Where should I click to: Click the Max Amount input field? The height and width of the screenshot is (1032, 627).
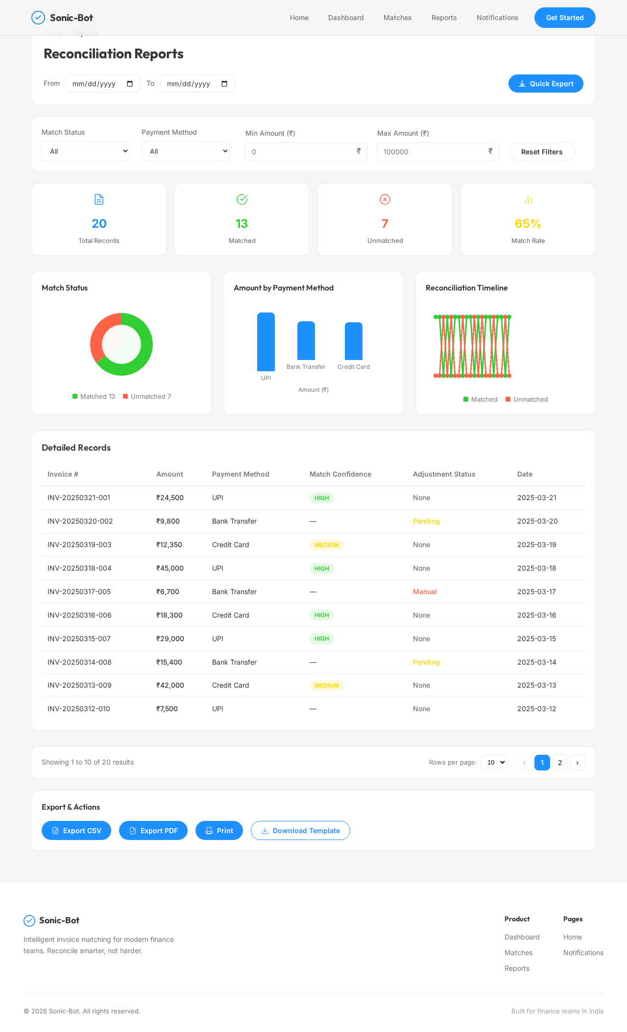click(x=438, y=152)
